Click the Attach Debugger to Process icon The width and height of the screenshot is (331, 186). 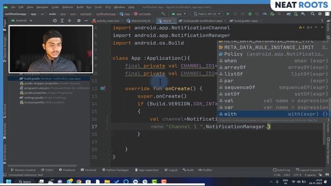[x=272, y=14]
